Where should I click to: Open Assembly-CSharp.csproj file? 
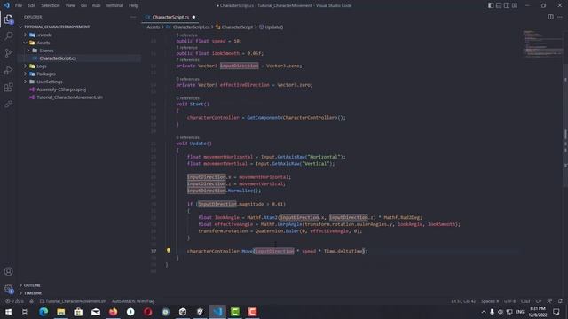61,89
